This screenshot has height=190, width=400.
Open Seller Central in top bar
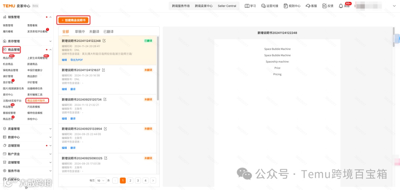click(x=227, y=6)
